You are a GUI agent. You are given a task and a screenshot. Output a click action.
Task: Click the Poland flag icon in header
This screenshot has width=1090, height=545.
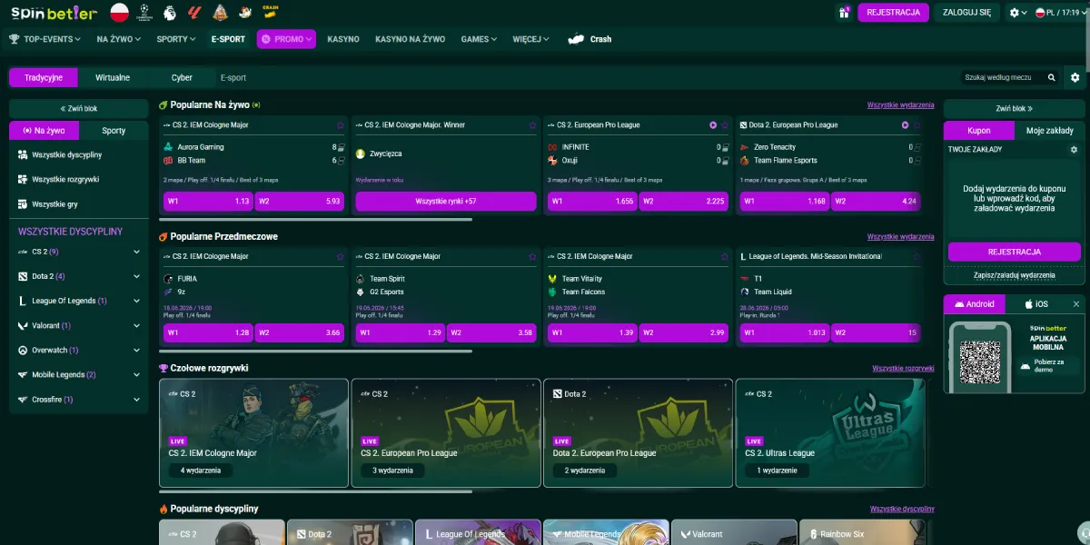(119, 13)
